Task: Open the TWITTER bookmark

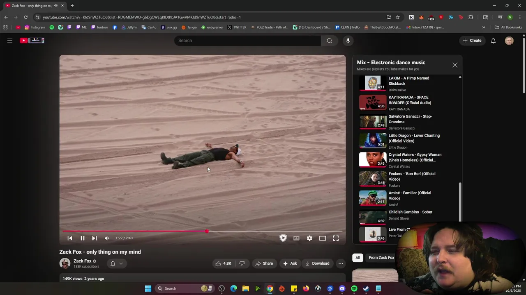Action: pyautogui.click(x=237, y=27)
